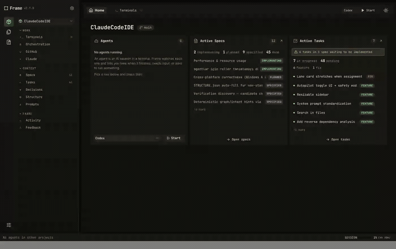396x249 pixels.
Task: Click the Active Tasks checkbox icon
Action: point(295,41)
